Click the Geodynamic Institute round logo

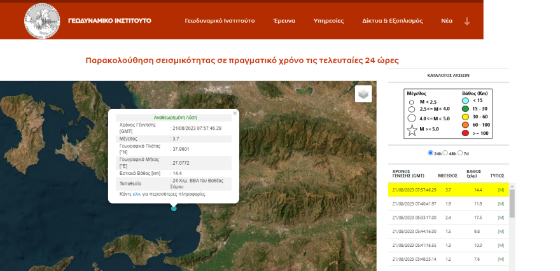tap(42, 21)
